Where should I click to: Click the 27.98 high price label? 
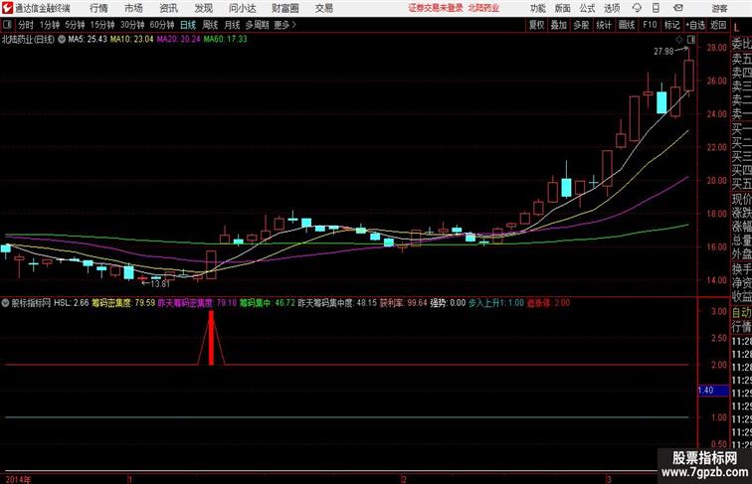[x=663, y=52]
